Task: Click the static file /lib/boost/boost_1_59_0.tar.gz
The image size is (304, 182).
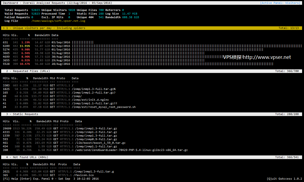Action: coord(100,143)
